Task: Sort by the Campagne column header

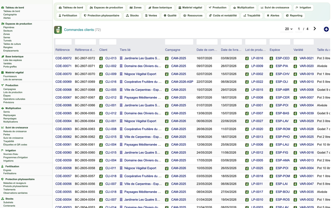Action: point(172,50)
